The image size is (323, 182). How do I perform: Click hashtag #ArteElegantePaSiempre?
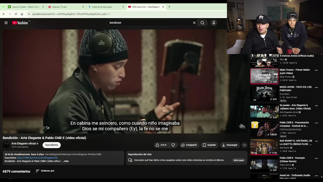tap(58, 154)
